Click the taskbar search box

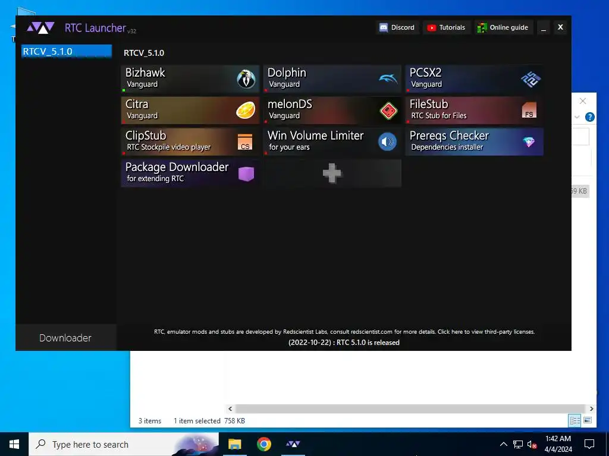[x=124, y=444]
